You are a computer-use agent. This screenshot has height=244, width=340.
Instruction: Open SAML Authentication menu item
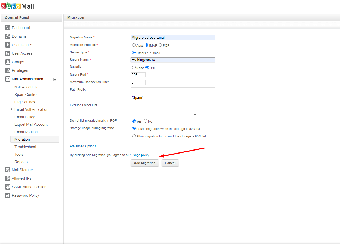29,187
